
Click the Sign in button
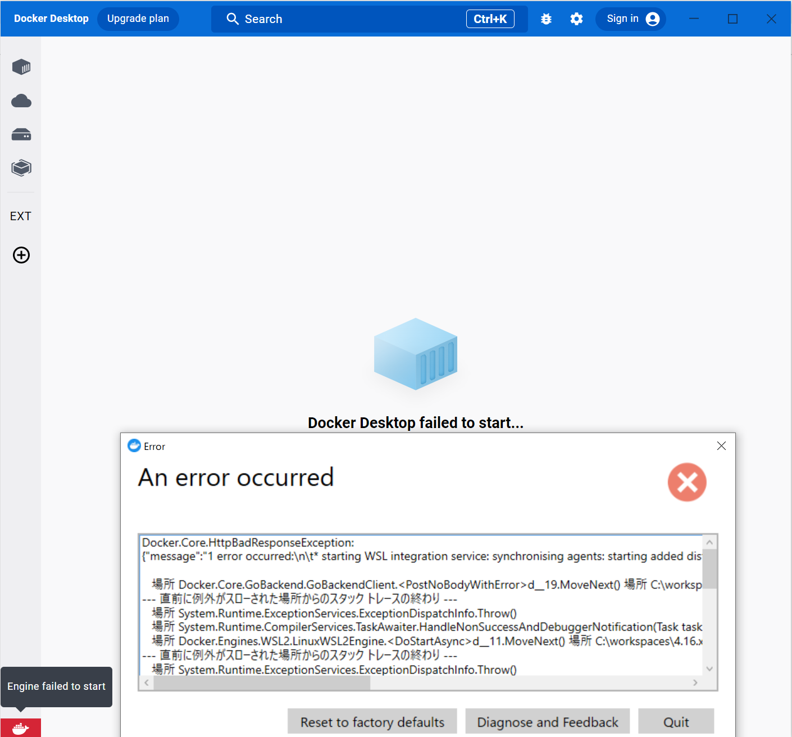[x=631, y=19]
